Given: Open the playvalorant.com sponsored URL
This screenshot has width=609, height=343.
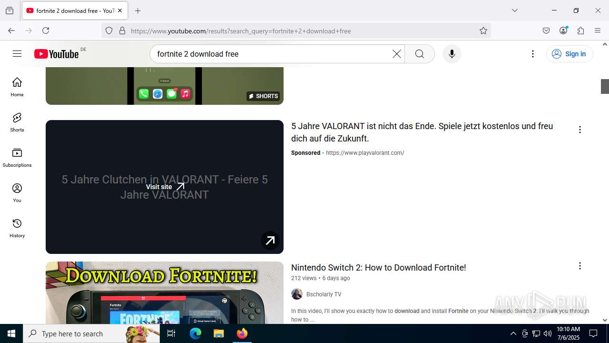Looking at the screenshot, I should coord(365,153).
